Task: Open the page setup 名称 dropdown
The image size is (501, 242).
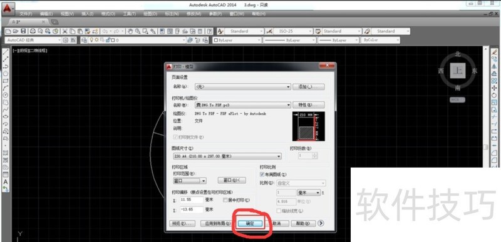Action: pyautogui.click(x=243, y=87)
